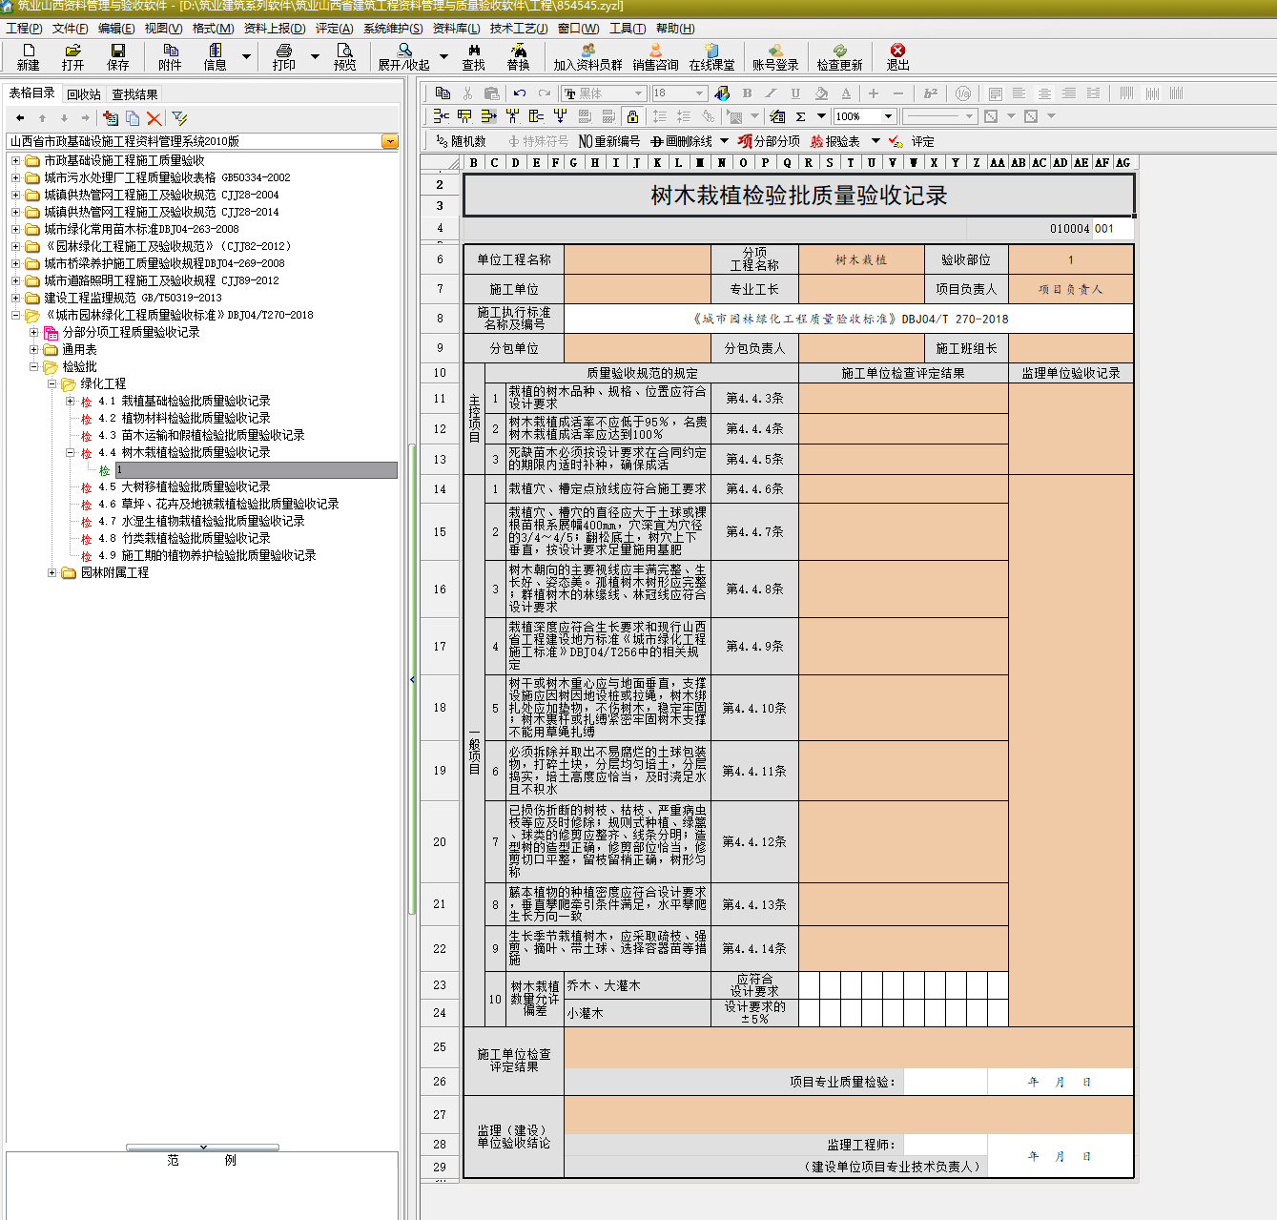
Task: Open the dropdown arrow next to 打印
Action: (x=315, y=57)
